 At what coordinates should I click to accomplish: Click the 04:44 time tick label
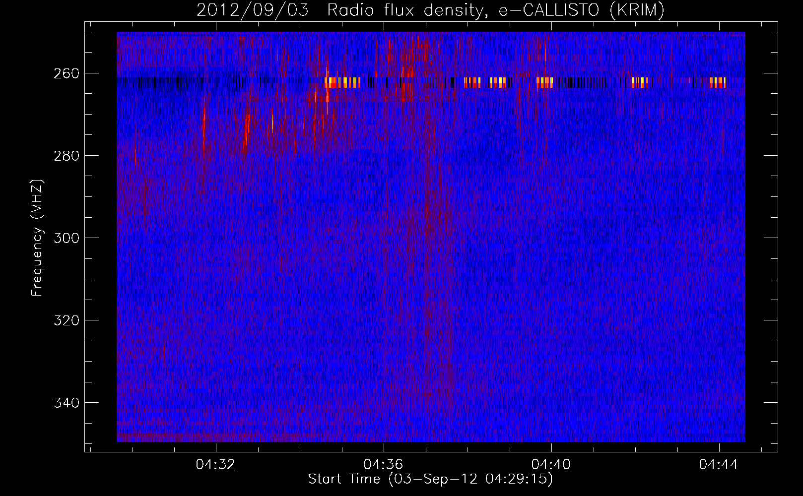click(719, 465)
